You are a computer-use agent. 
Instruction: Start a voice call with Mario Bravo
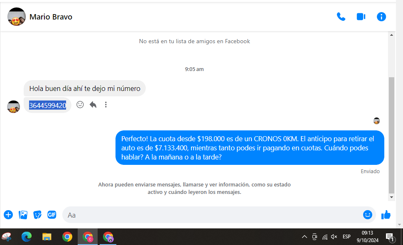(341, 17)
